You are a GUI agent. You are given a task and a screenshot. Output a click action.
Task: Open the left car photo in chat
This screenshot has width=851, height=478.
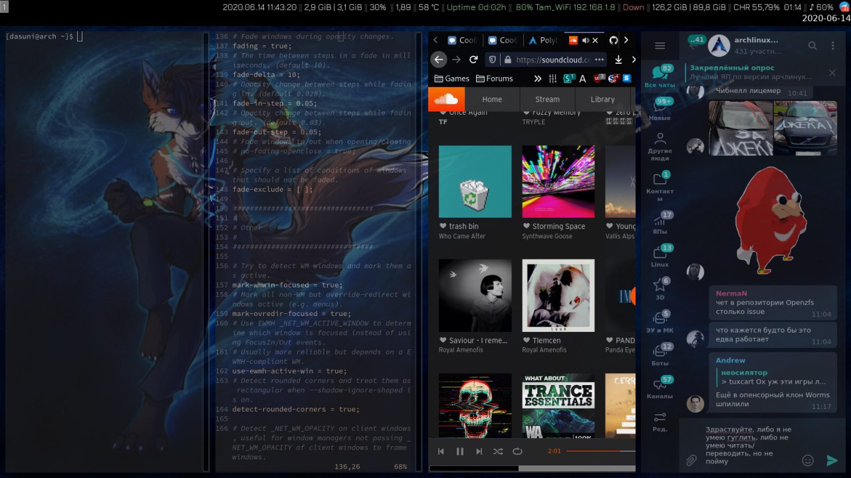click(x=739, y=128)
